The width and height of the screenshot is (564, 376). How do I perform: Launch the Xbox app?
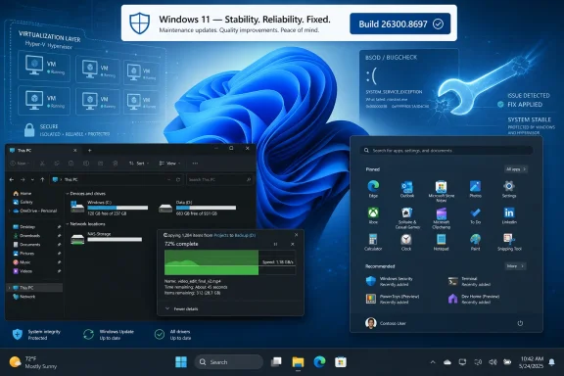[x=373, y=215]
